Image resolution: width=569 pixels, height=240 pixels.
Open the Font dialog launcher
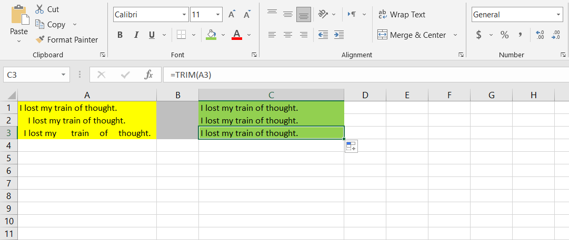[254, 55]
